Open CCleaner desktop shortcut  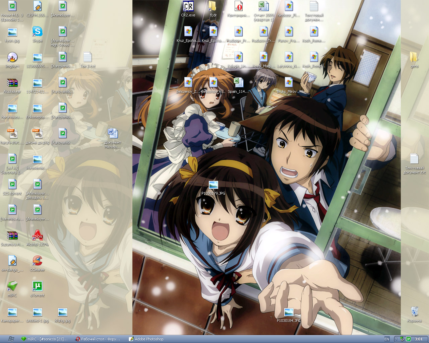coord(38,264)
